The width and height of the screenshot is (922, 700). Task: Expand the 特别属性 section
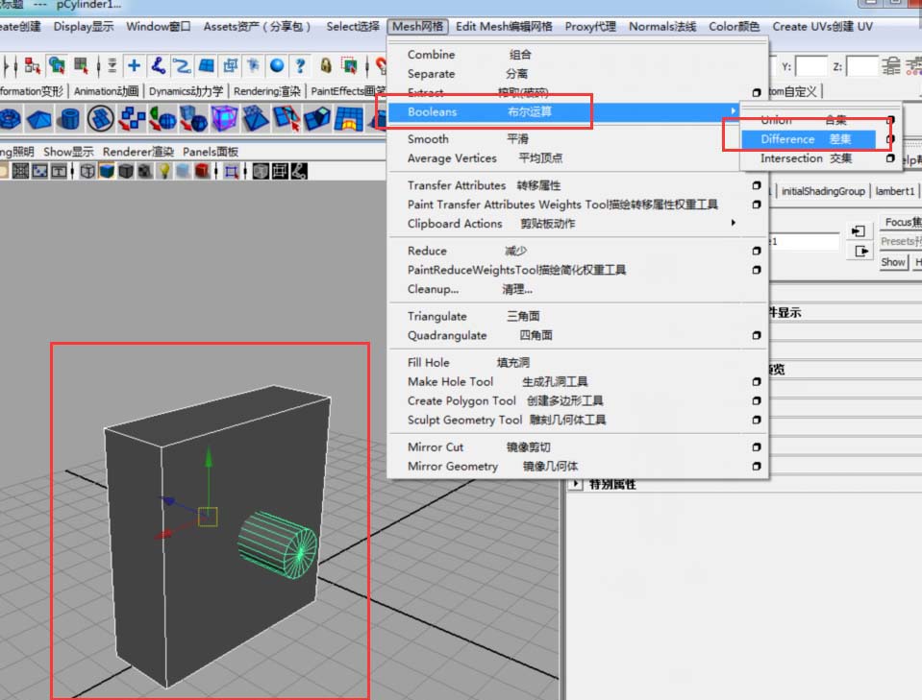point(576,484)
